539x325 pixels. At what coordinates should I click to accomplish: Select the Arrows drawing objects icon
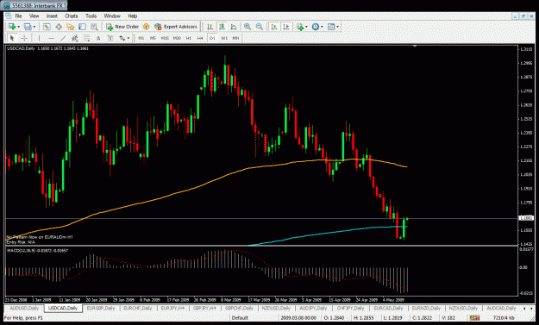122,38
